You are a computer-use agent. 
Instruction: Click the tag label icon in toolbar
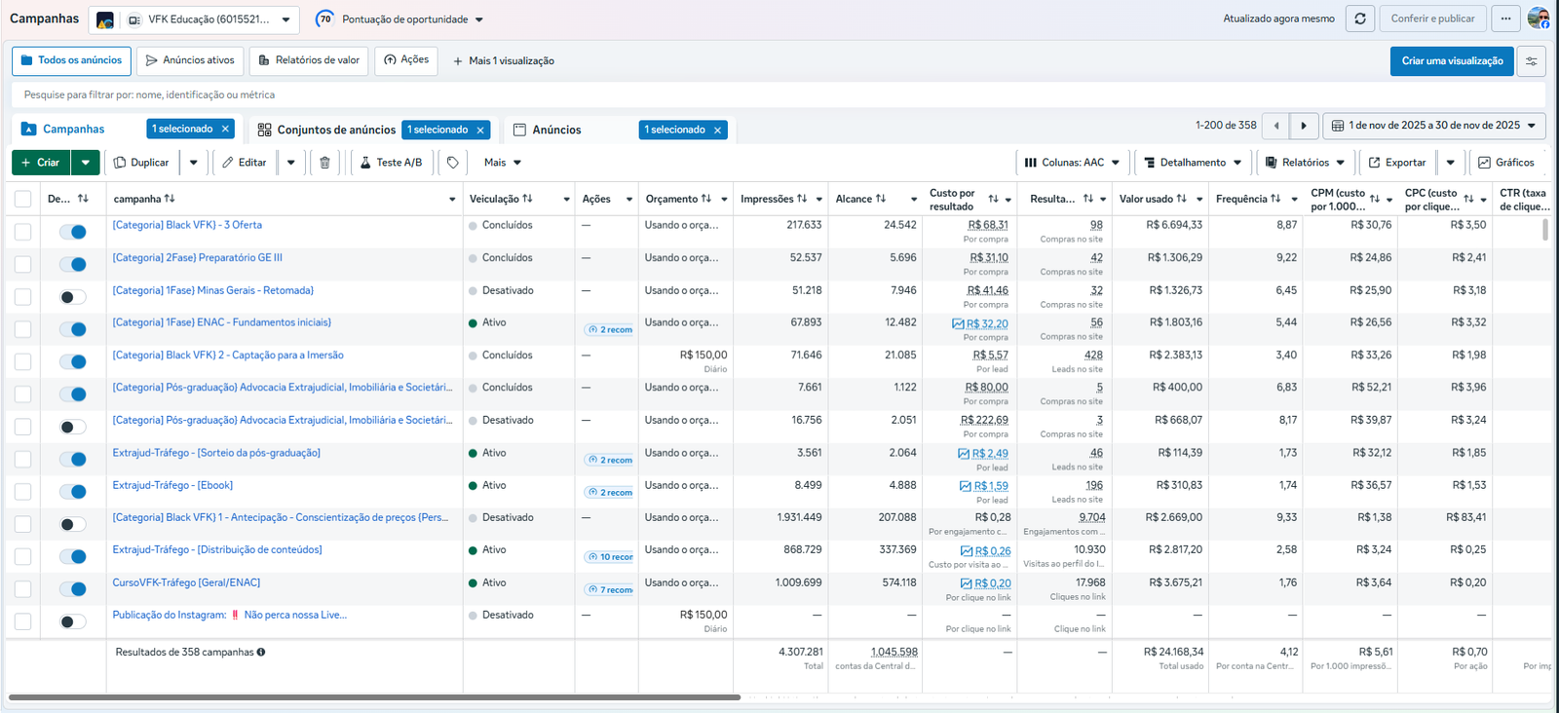[x=453, y=163]
